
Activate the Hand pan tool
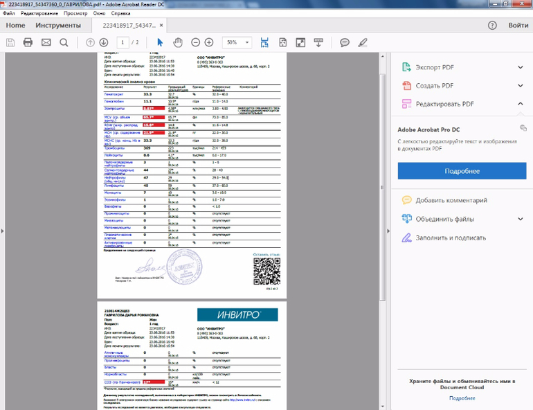(x=178, y=42)
